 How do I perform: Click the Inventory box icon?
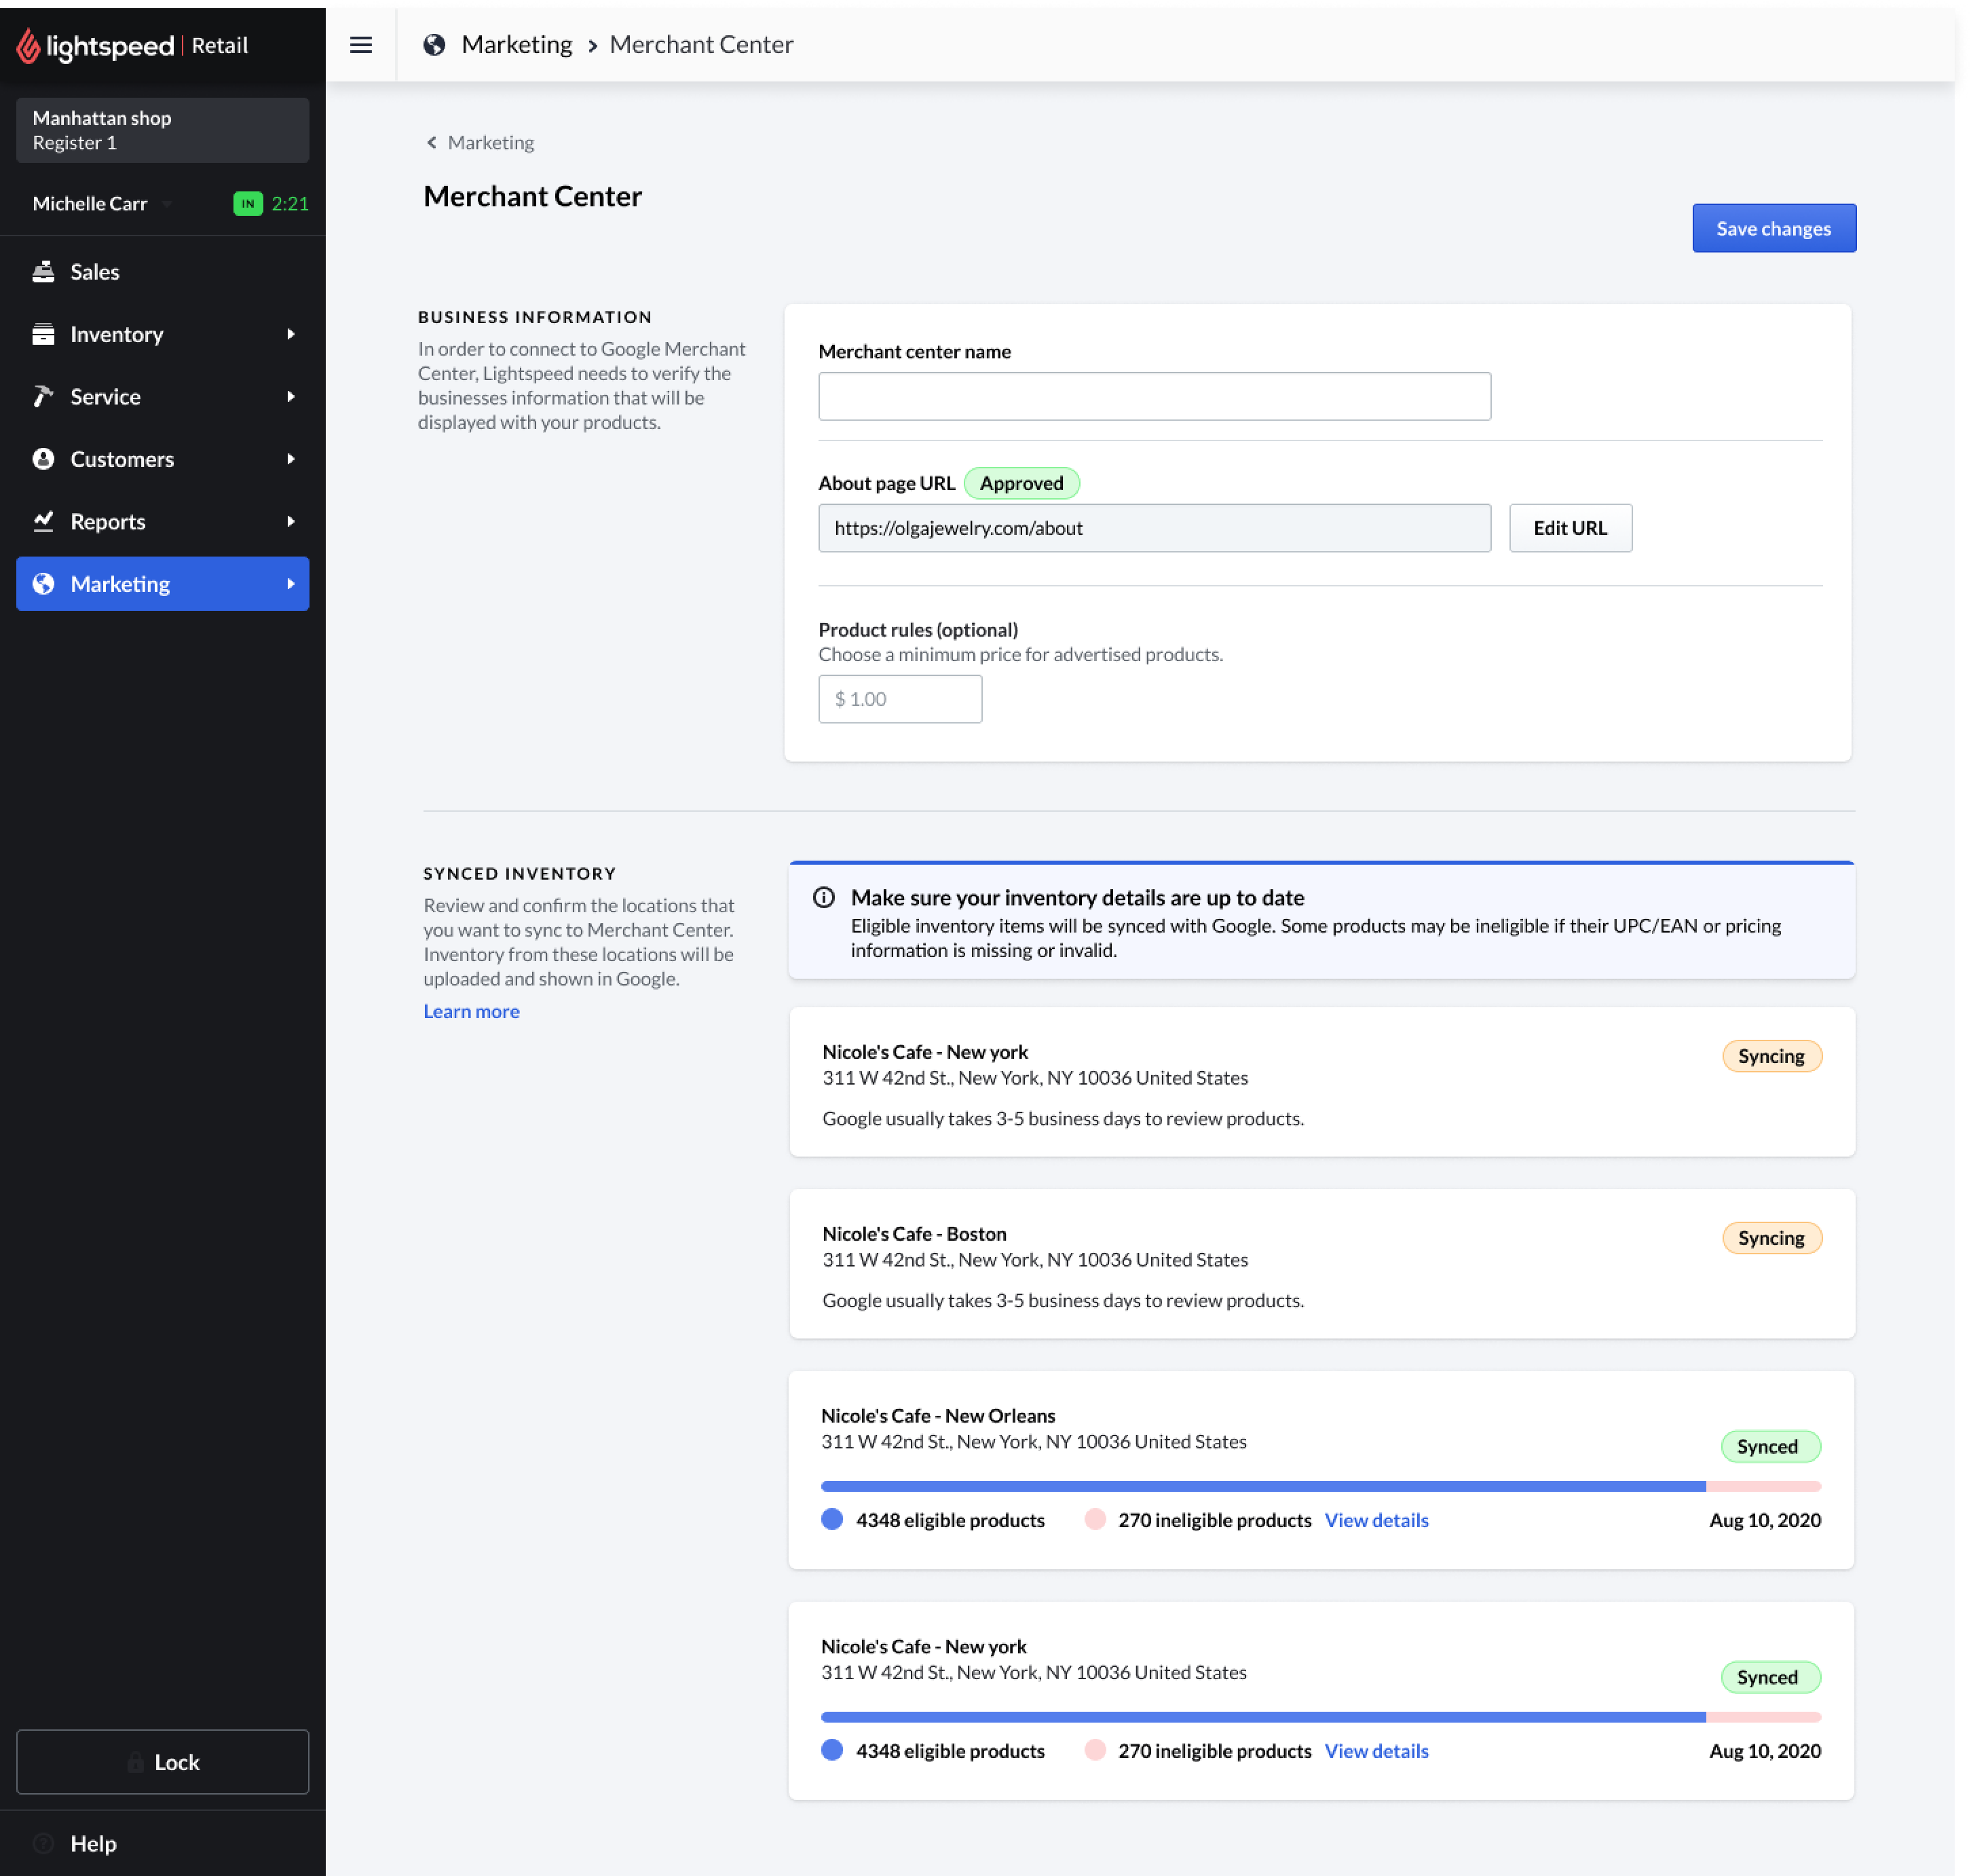coord(43,334)
